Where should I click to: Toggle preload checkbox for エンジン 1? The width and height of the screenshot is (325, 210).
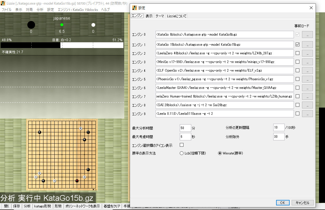click(297, 44)
